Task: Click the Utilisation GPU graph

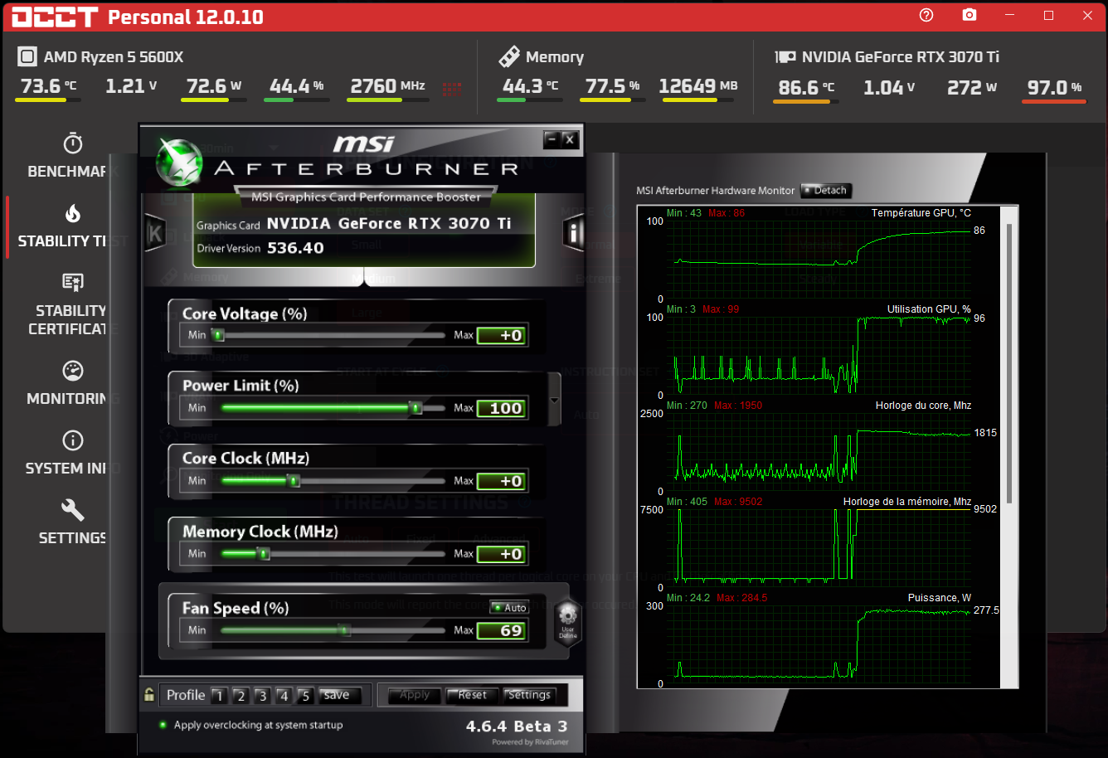Action: [x=819, y=356]
